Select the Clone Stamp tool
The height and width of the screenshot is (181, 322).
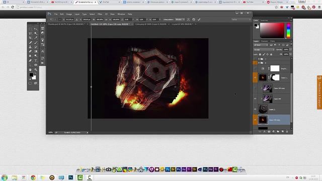click(x=30, y=47)
